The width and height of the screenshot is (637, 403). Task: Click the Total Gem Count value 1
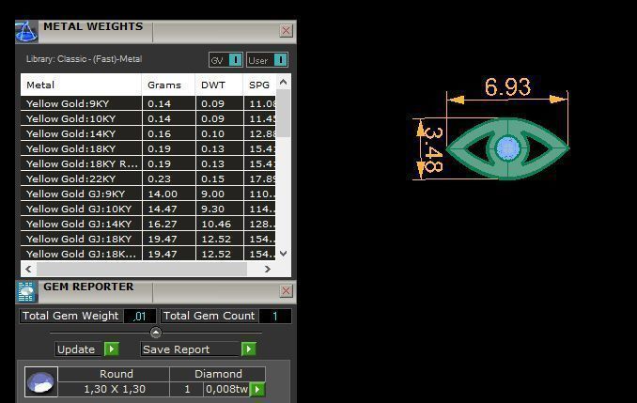(x=275, y=316)
